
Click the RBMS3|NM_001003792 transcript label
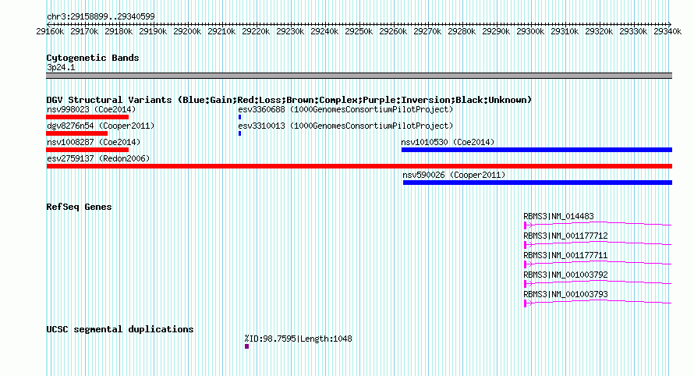pos(565,275)
